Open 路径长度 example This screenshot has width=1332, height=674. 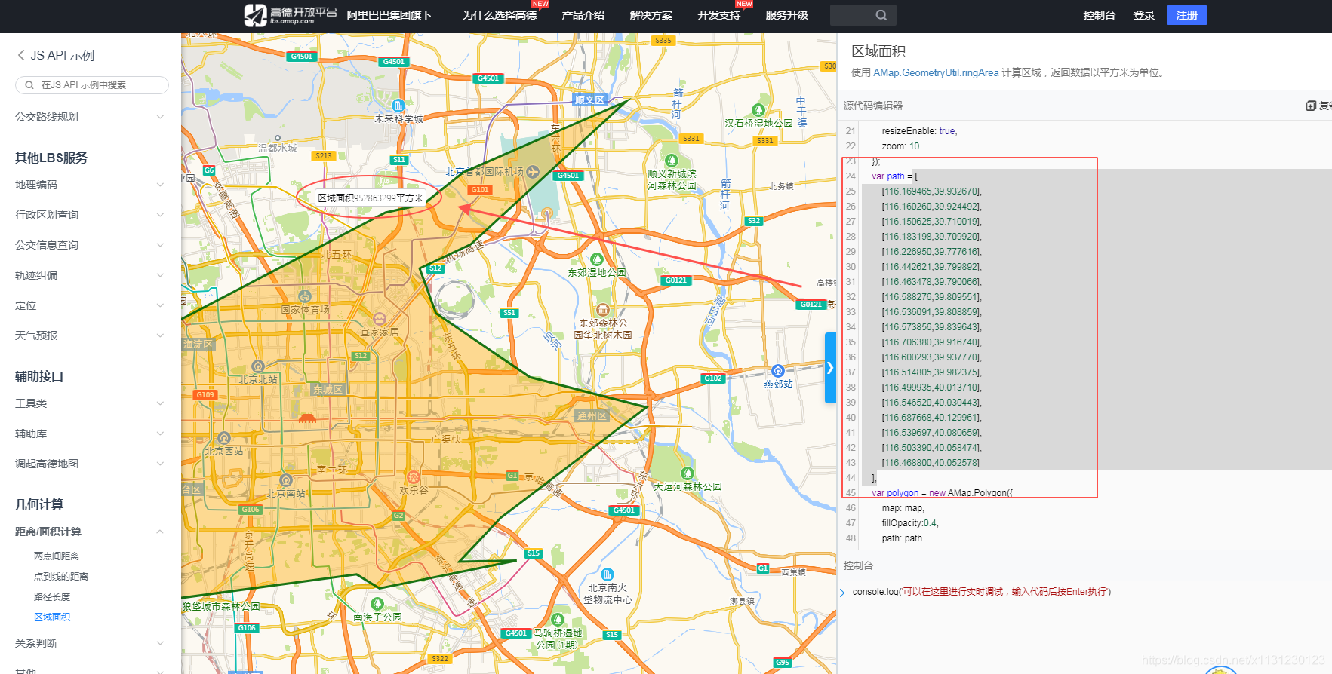(52, 597)
